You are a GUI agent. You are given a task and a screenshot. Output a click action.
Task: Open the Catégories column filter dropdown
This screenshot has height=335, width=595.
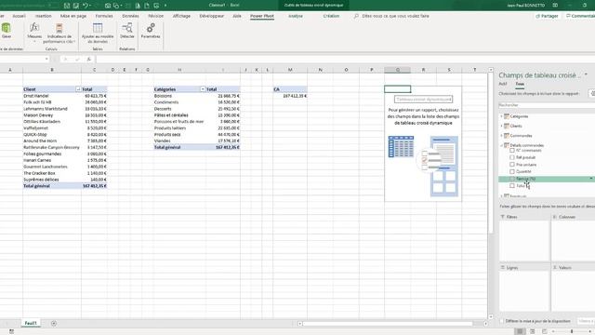pyautogui.click(x=203, y=89)
